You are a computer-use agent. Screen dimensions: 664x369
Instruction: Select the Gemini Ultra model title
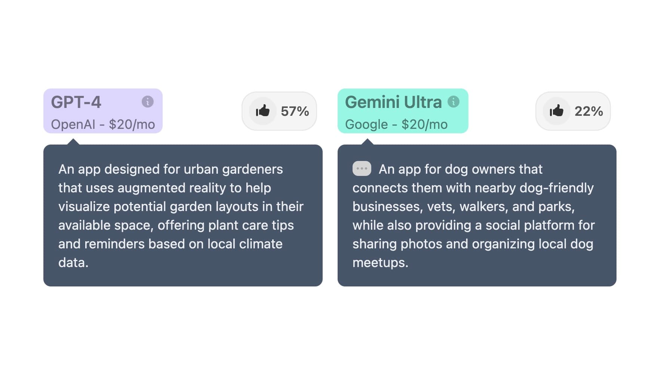tap(393, 102)
